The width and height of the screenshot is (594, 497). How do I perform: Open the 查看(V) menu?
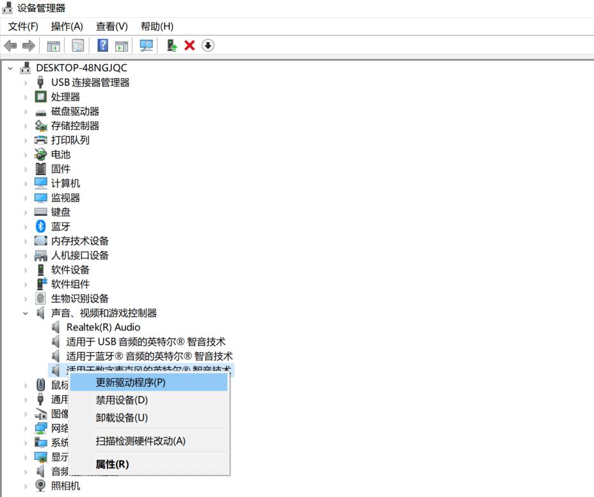(x=110, y=26)
